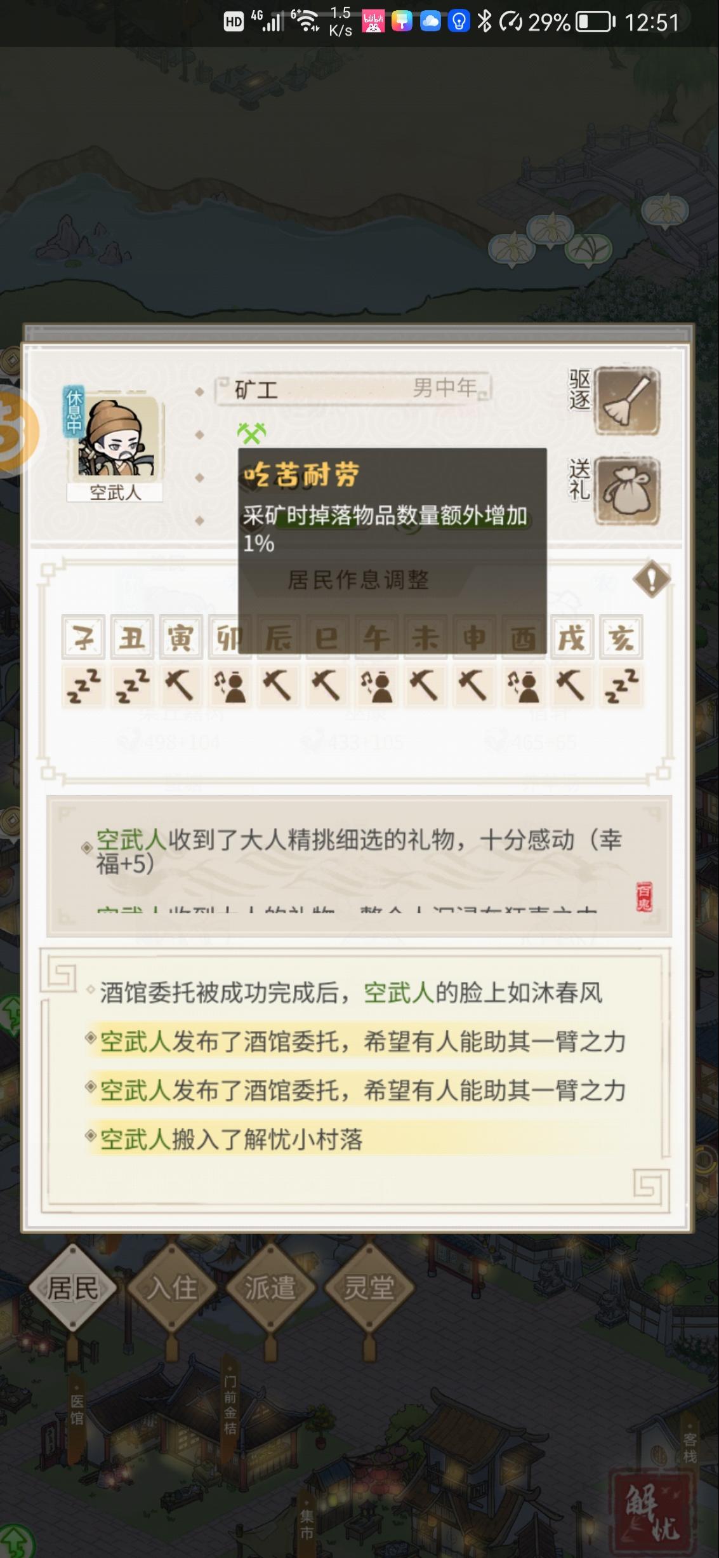Toggle the 寅 hour mining schedule slot

point(181,687)
